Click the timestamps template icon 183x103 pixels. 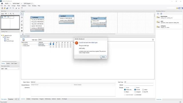click(x=158, y=17)
